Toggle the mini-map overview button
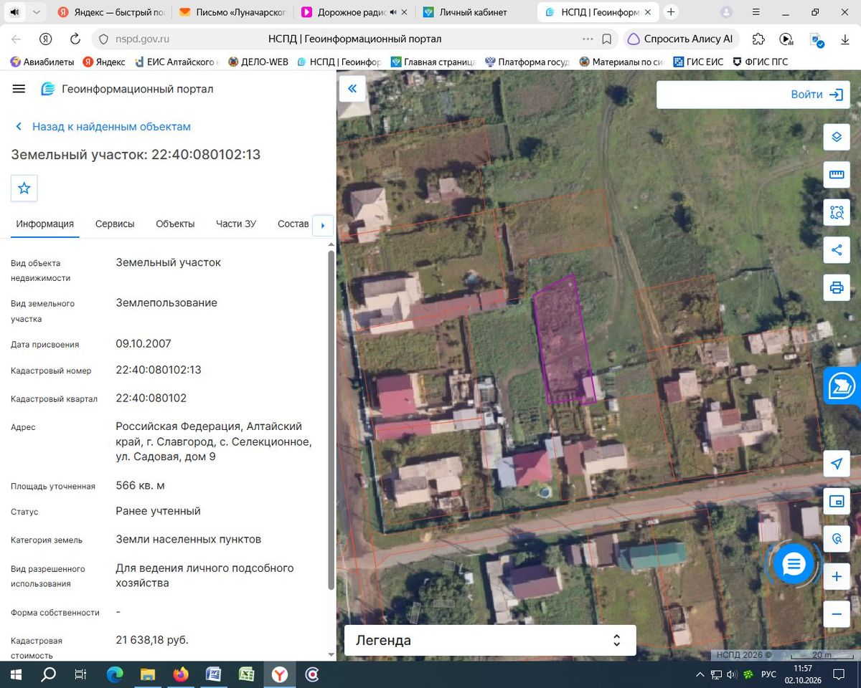This screenshot has height=688, width=861. (x=837, y=501)
